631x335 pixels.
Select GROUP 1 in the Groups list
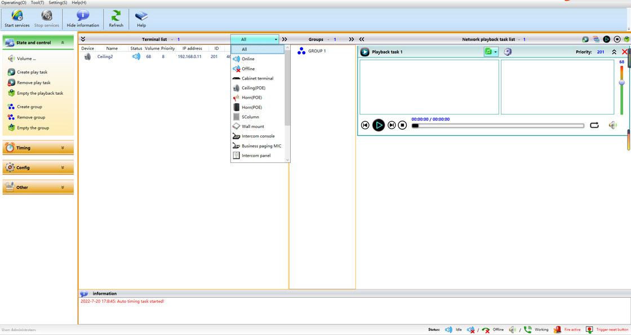(x=317, y=51)
